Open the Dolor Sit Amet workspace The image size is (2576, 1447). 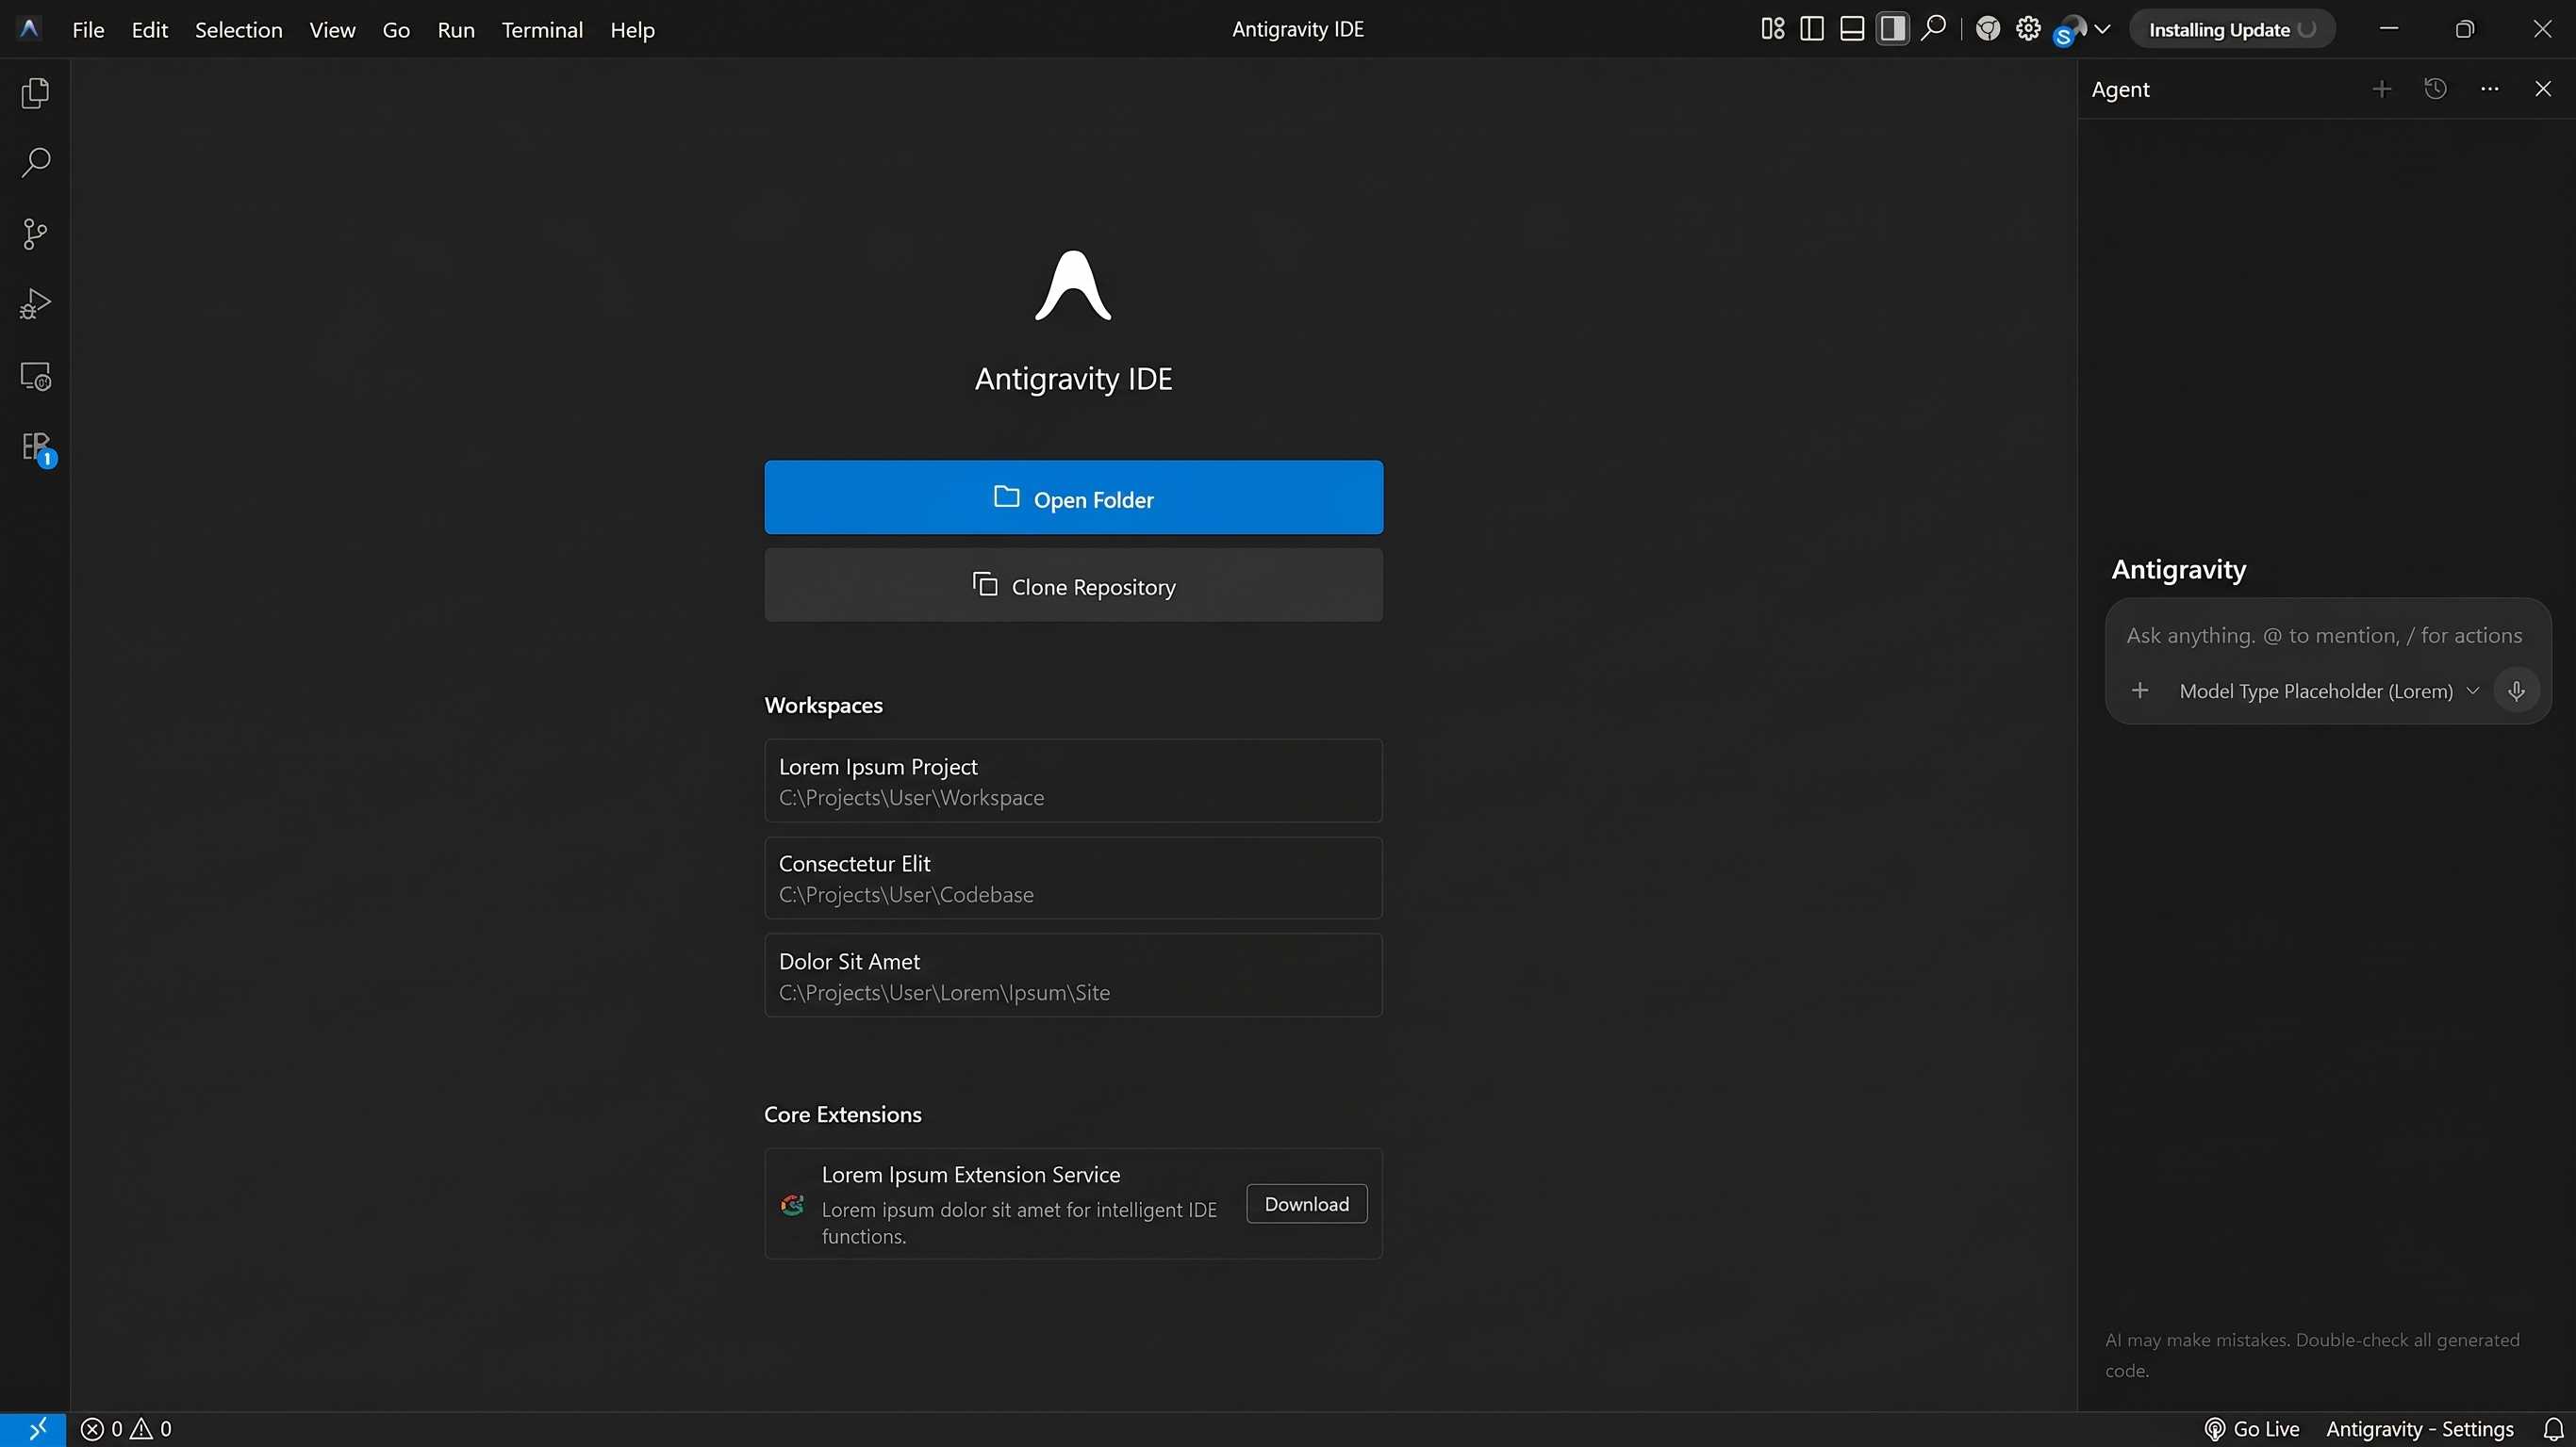(1073, 975)
